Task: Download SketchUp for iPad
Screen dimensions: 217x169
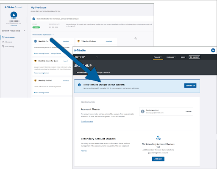Action: click(x=66, y=80)
